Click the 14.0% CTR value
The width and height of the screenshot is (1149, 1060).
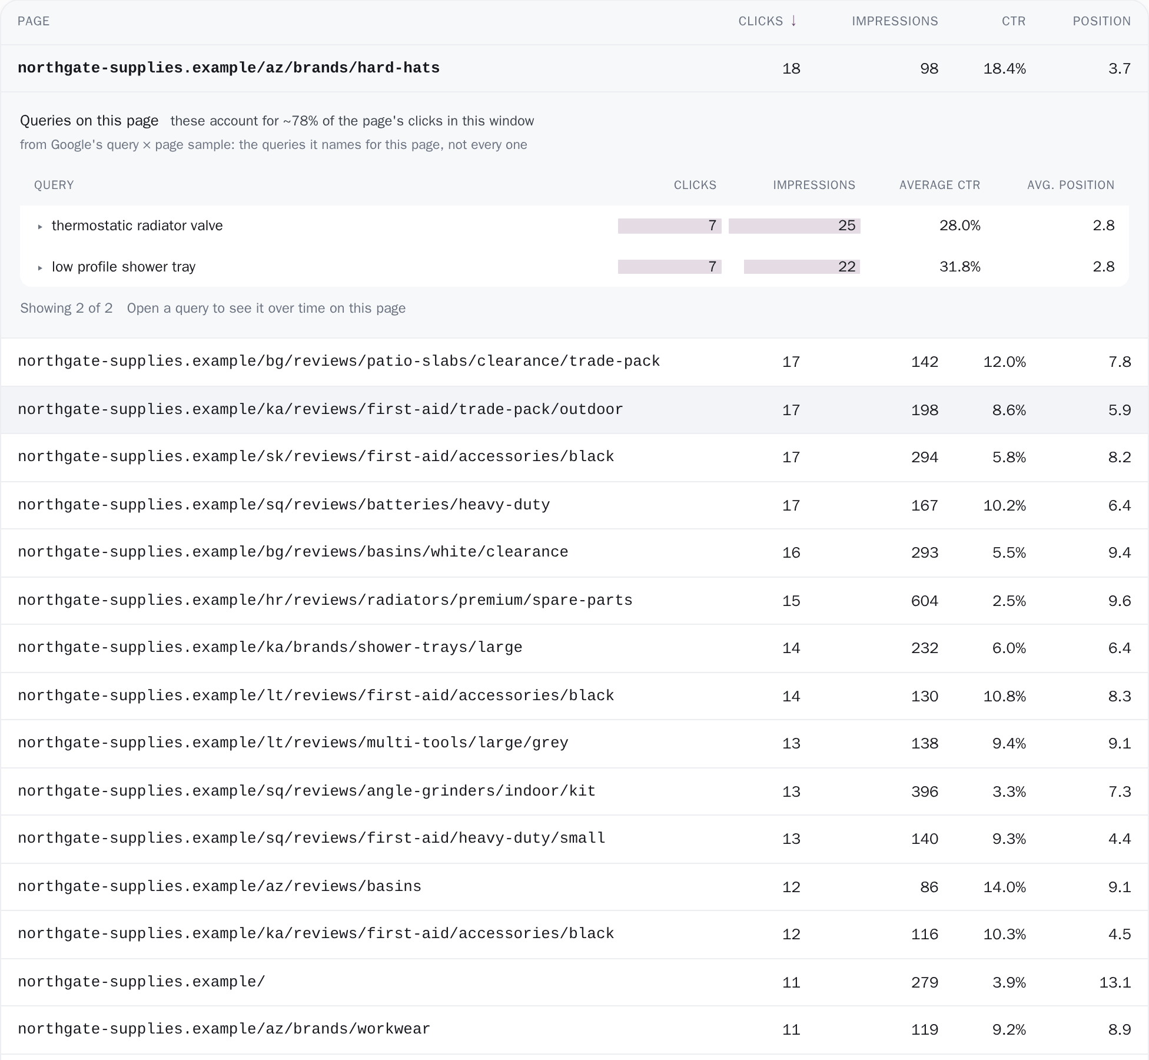coord(1005,887)
